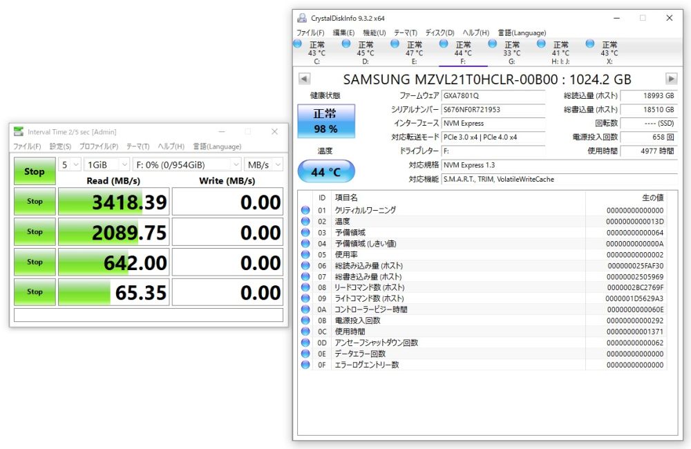Select drive D: status orb at 45 °C

click(x=346, y=44)
